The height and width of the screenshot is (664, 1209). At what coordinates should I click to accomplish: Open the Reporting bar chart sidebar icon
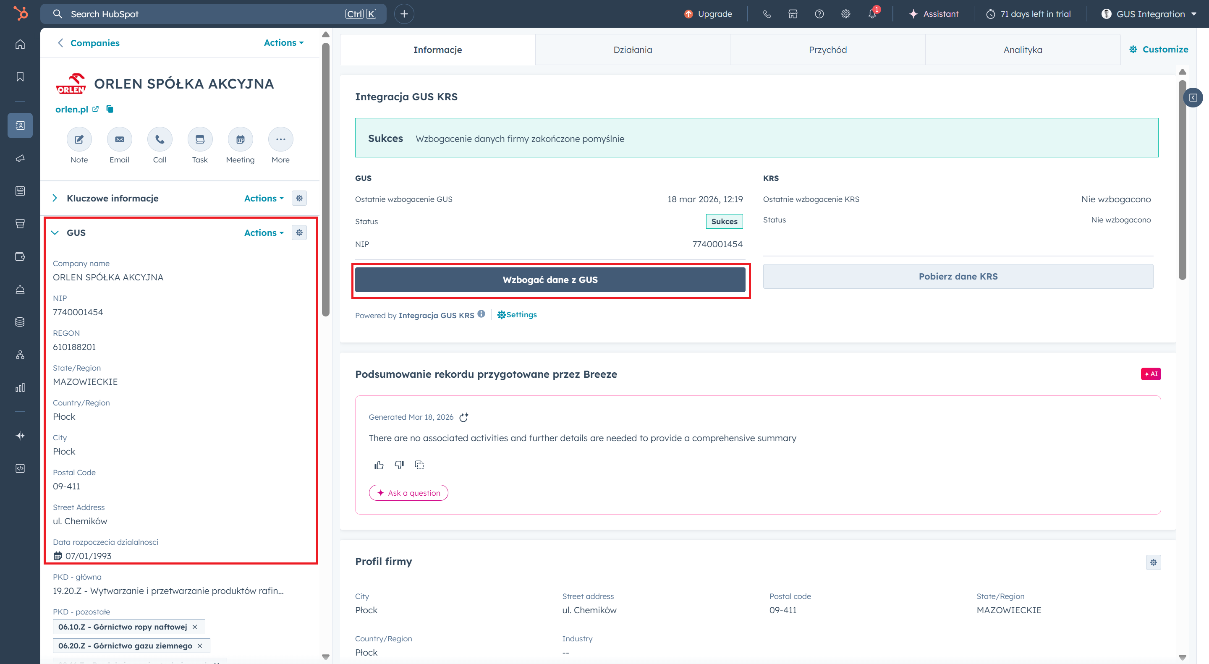[20, 387]
